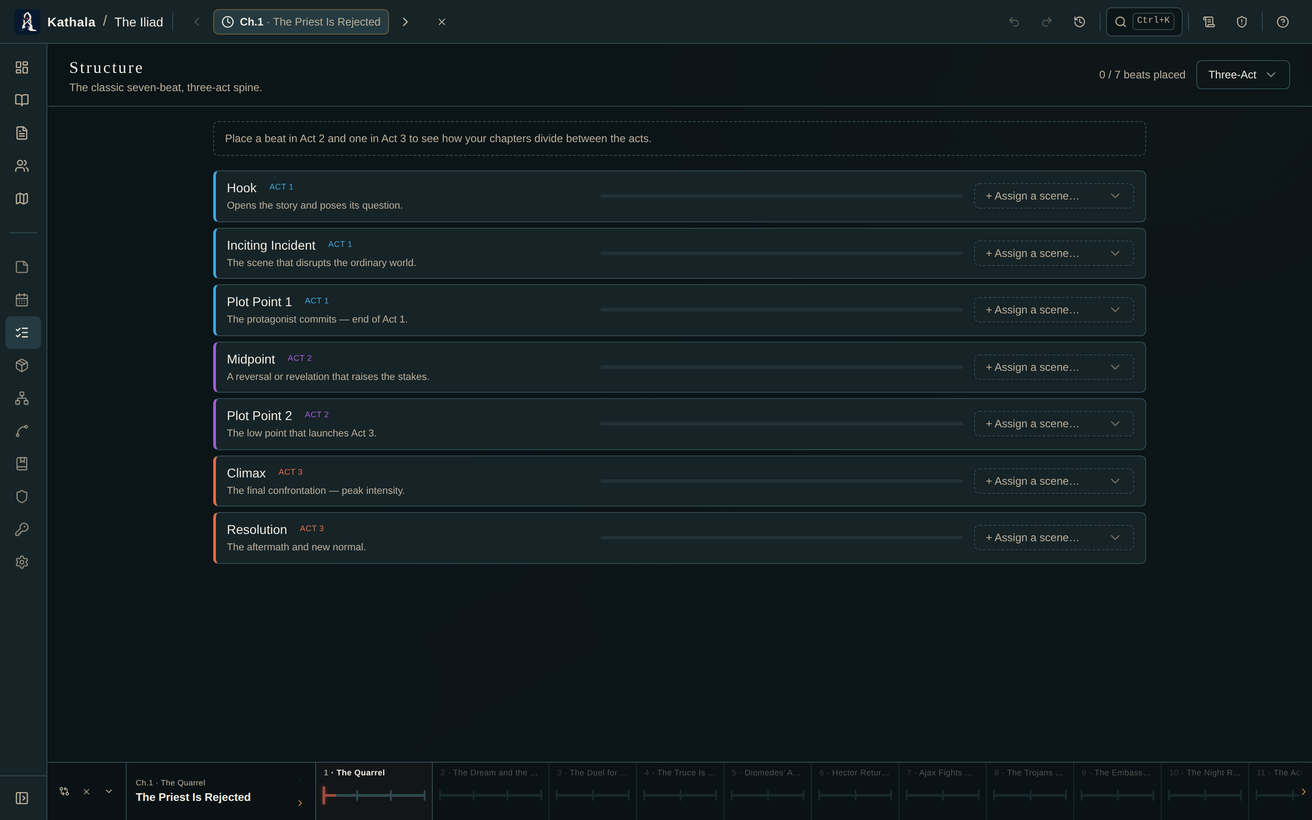This screenshot has width=1312, height=820.
Task: Assign a scene to the Resolution beat
Action: click(x=1053, y=538)
